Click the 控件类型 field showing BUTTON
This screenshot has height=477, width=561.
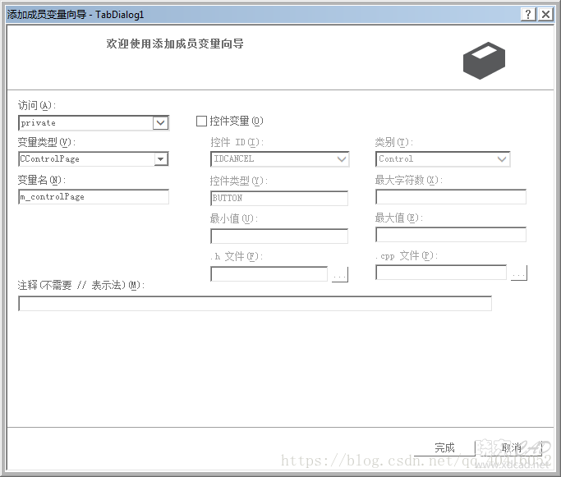(x=279, y=198)
